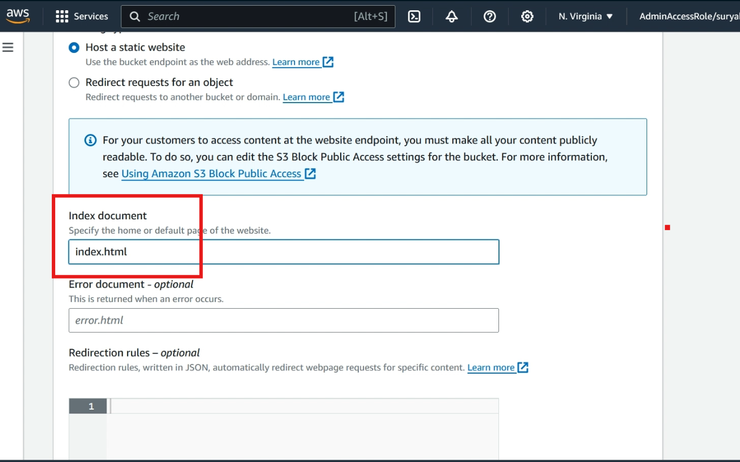Click the Index document input field
The image size is (740, 462).
(x=284, y=252)
